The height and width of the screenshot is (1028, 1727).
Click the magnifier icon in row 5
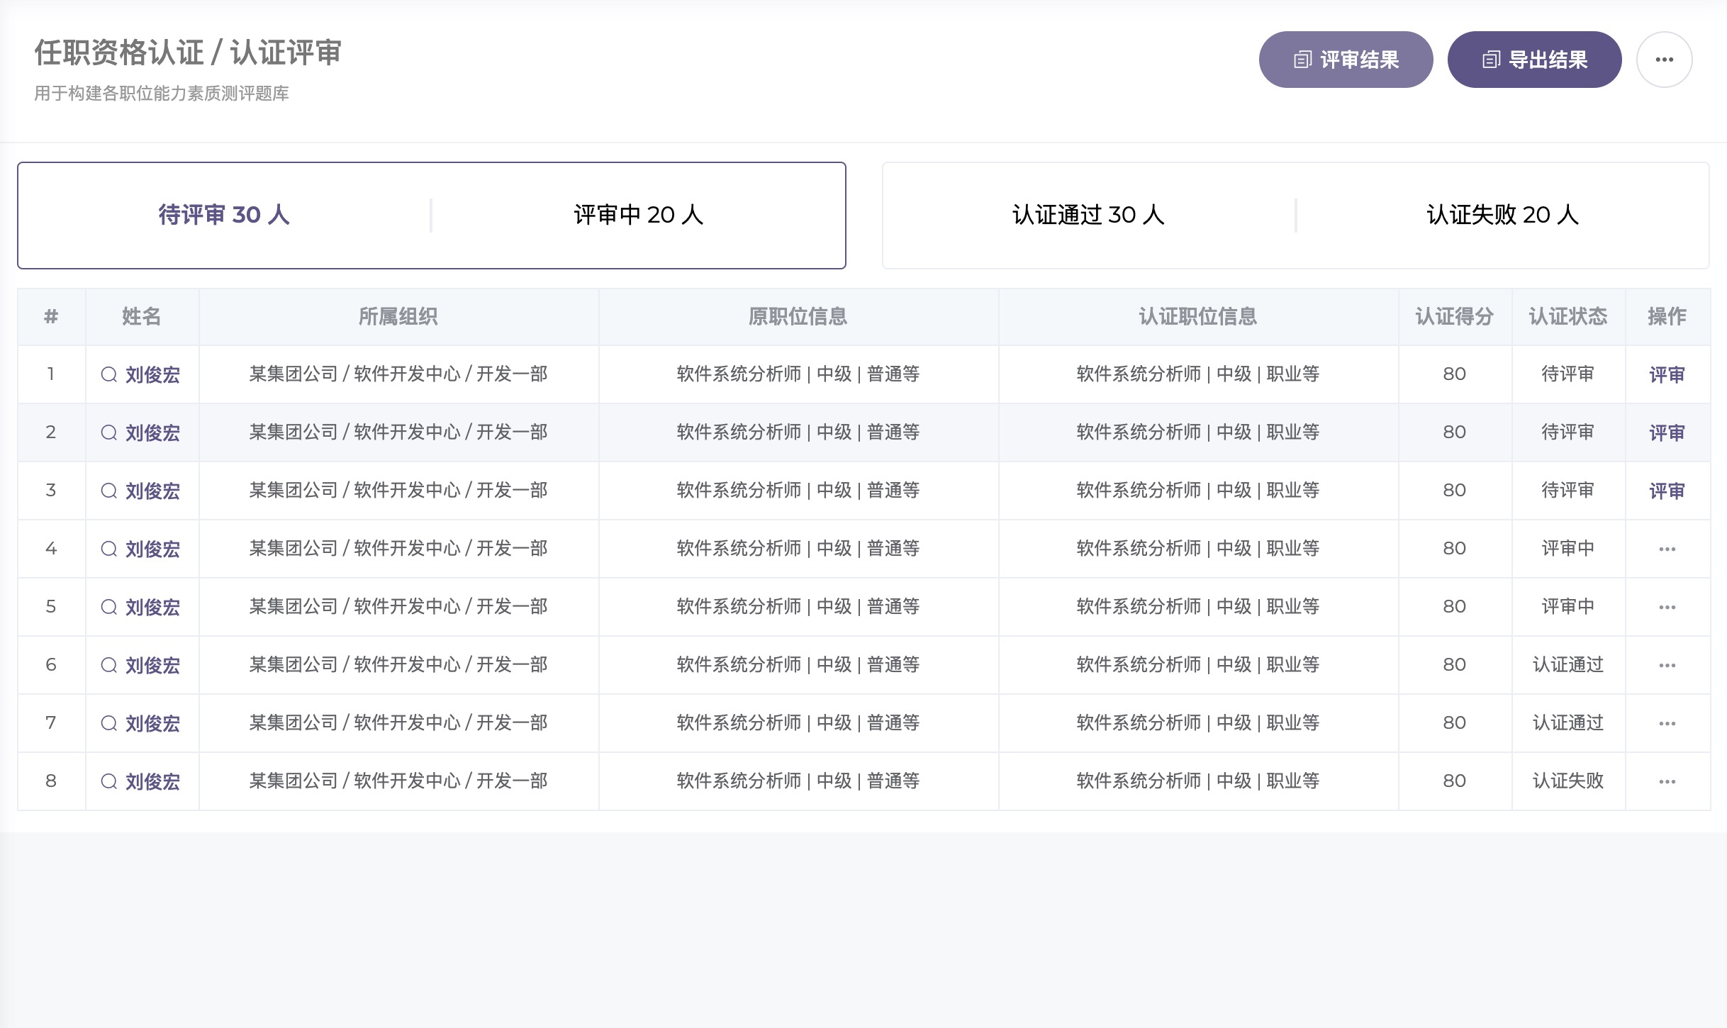click(x=108, y=607)
